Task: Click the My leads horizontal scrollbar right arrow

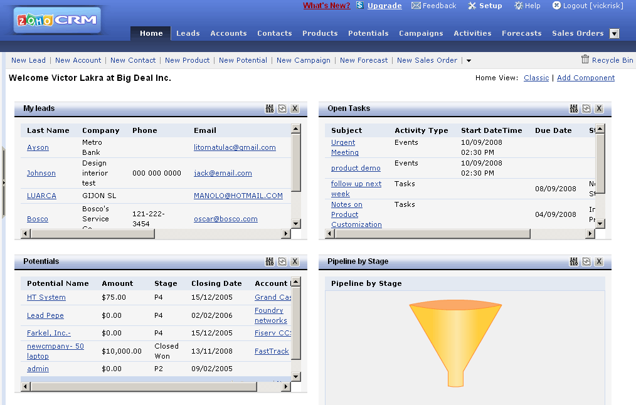Action: coord(286,233)
